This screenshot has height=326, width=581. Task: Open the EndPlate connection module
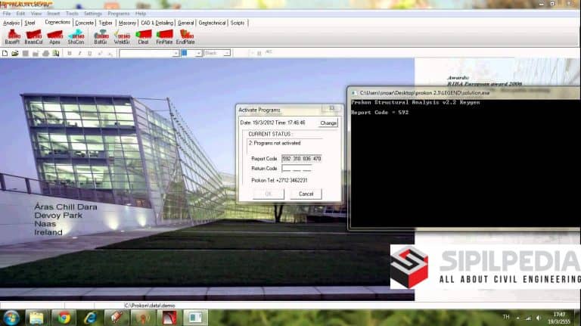click(x=185, y=36)
